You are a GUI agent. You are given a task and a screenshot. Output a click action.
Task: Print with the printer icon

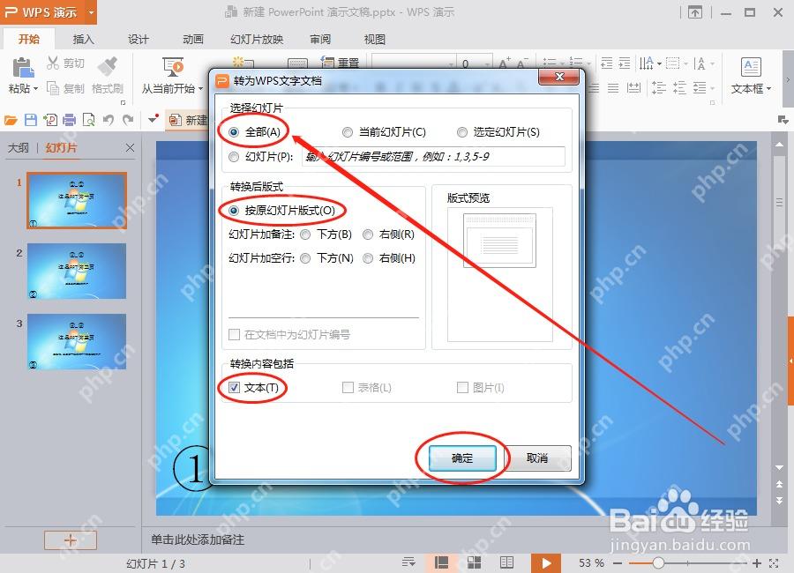[x=70, y=120]
